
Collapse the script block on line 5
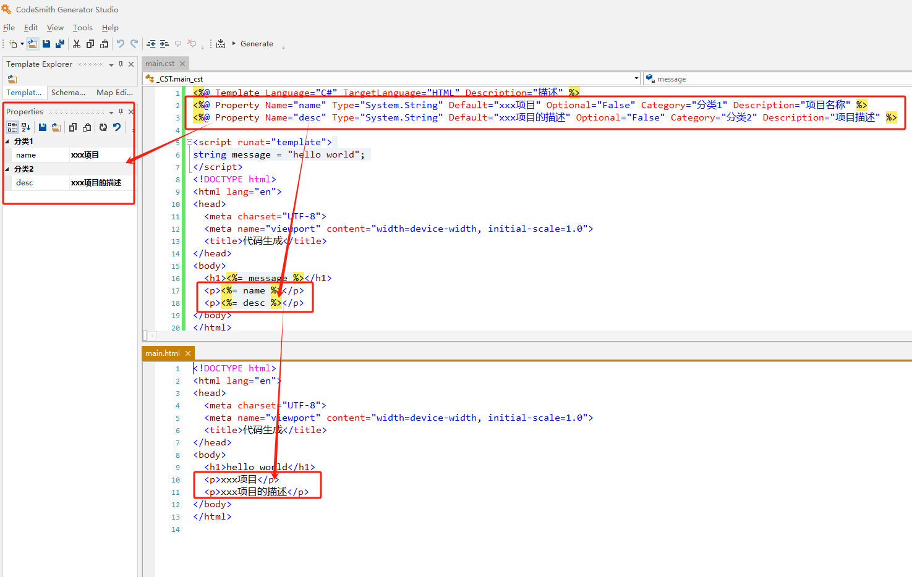pyautogui.click(x=189, y=142)
